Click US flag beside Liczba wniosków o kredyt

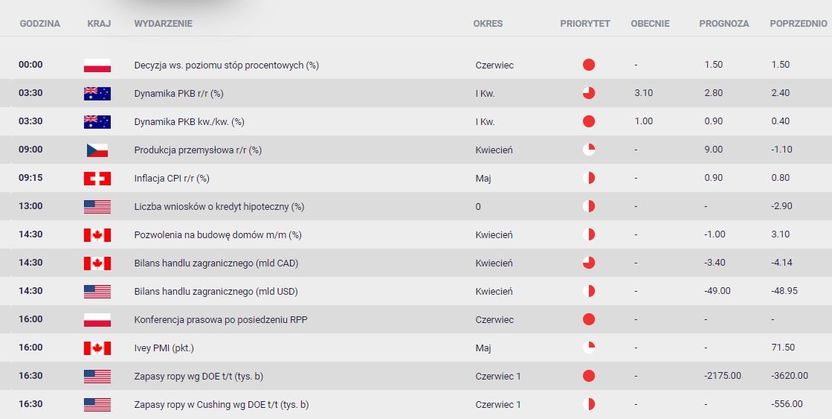(x=97, y=207)
